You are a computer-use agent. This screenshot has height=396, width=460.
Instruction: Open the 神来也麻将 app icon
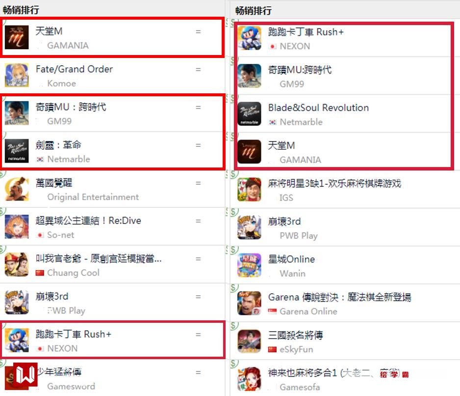[x=249, y=379]
